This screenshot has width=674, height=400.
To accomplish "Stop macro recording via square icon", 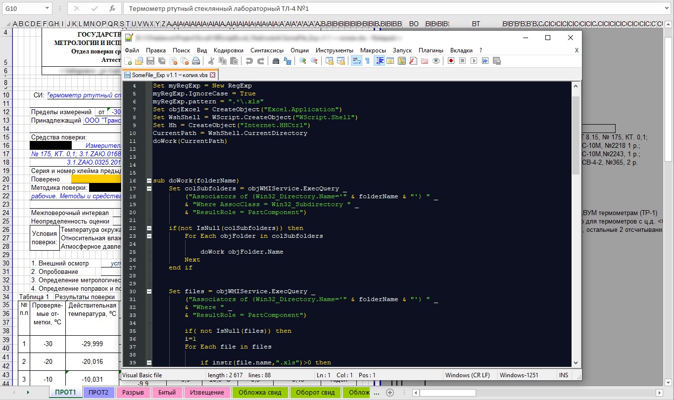I will (463, 61).
